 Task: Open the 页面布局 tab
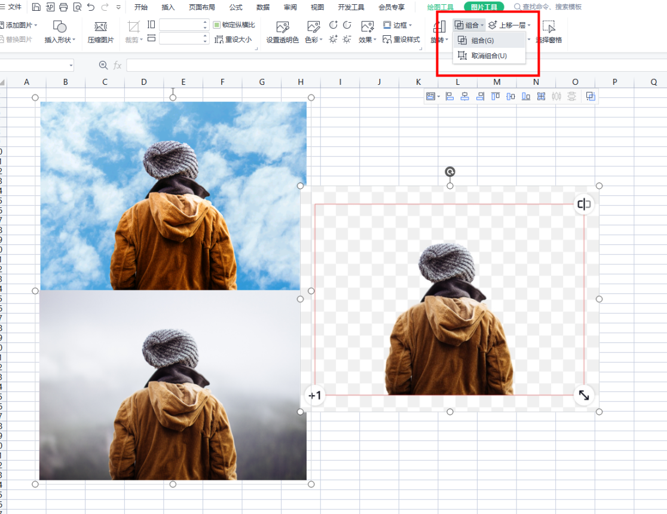tap(201, 7)
